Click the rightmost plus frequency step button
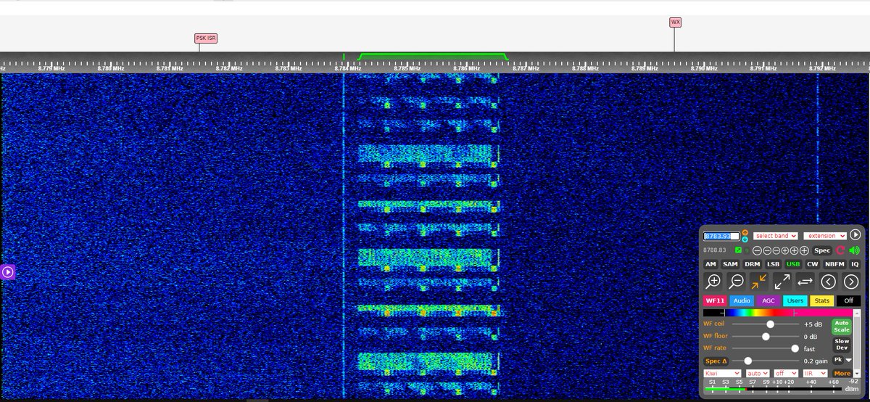 [804, 250]
